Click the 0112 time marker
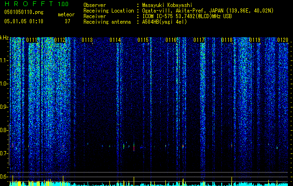 60,40
